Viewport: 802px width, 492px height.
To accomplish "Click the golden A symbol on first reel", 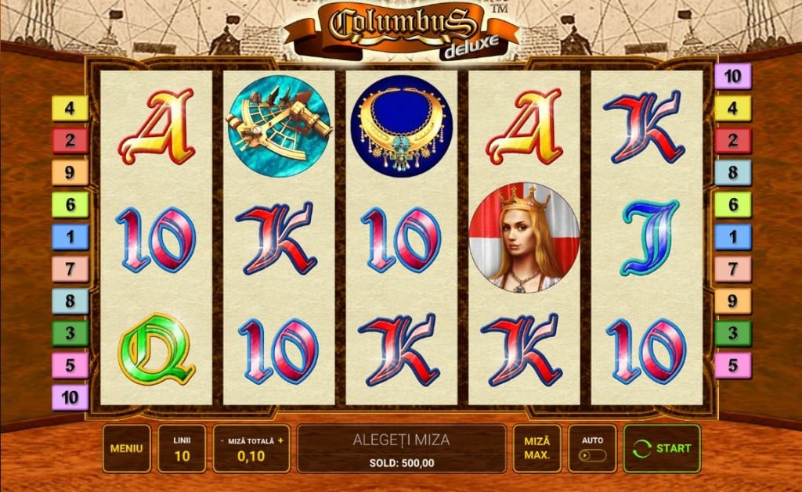I will (x=156, y=126).
